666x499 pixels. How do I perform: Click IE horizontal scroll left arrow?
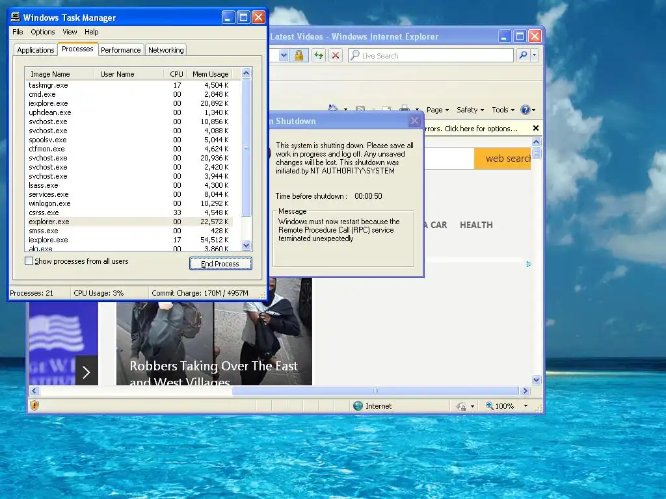(34, 390)
